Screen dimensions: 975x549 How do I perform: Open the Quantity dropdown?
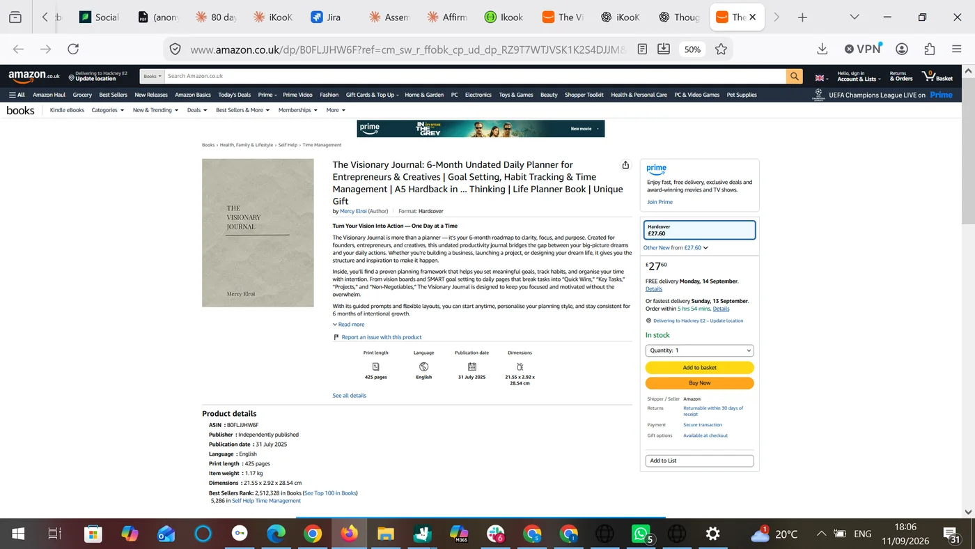point(699,350)
